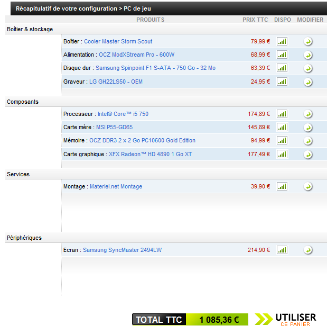327x334 pixels.
Task: Open the XFX Radeon HD 4890 link
Action: tap(150, 155)
